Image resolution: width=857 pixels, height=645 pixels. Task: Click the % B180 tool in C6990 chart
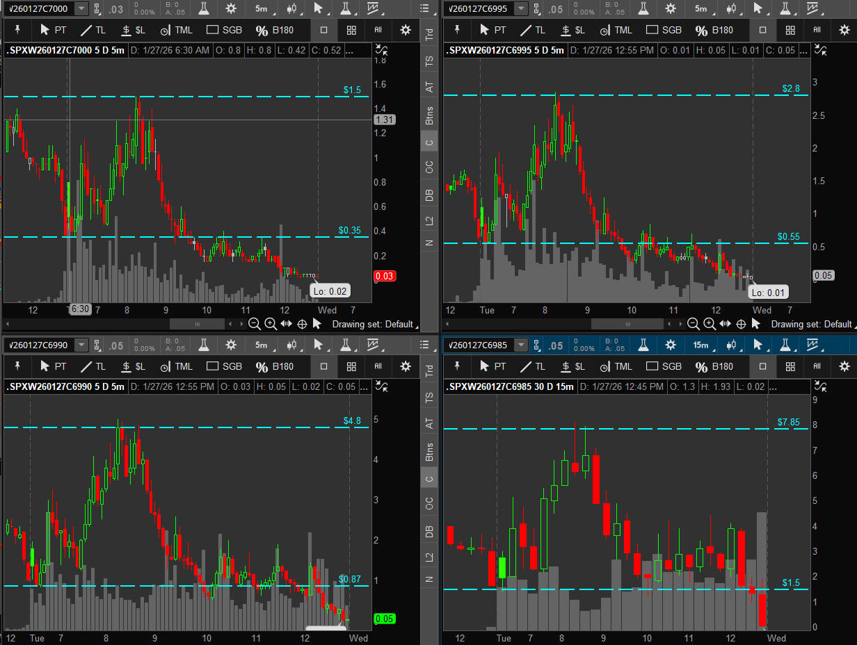pyautogui.click(x=275, y=366)
